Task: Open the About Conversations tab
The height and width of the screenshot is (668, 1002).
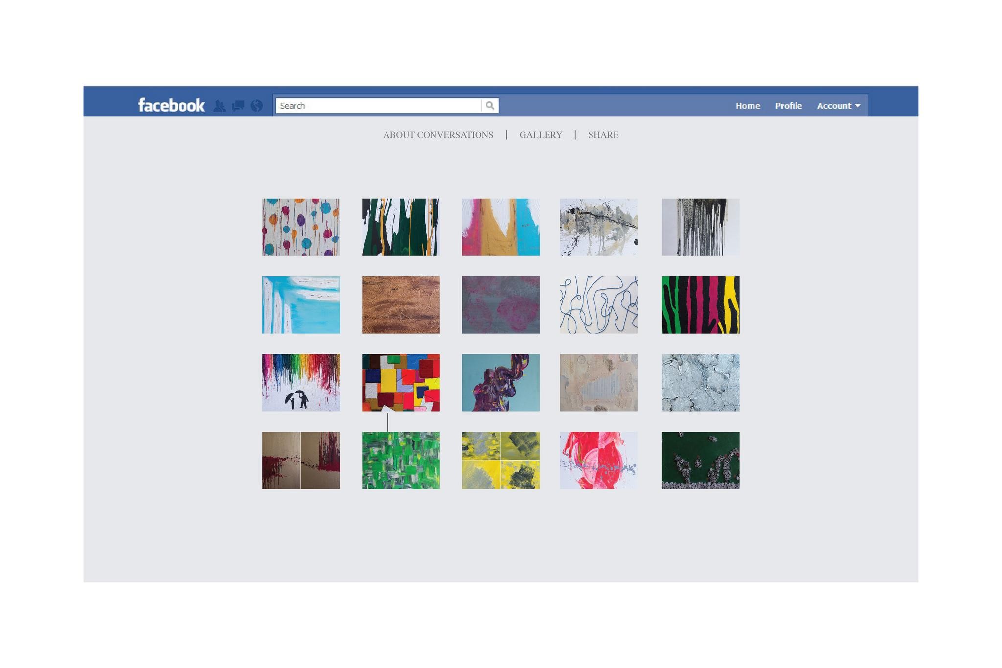Action: (438, 135)
